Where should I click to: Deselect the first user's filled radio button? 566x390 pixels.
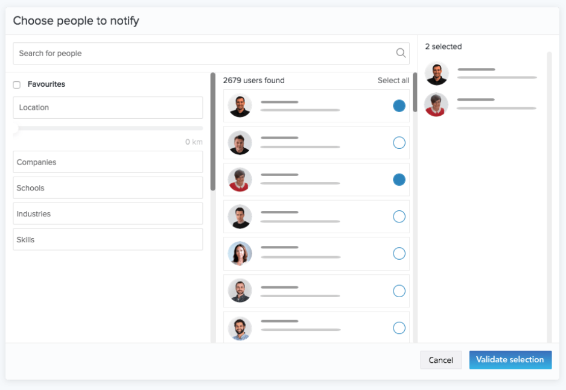click(x=399, y=106)
